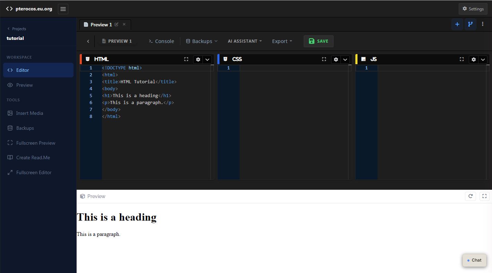Expand preview pane to fullscreen
Screen dimensions: 492x273
pos(485,196)
